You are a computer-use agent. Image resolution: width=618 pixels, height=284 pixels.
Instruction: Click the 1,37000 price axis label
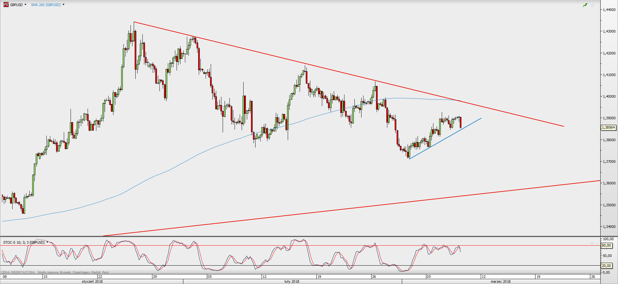click(609, 161)
